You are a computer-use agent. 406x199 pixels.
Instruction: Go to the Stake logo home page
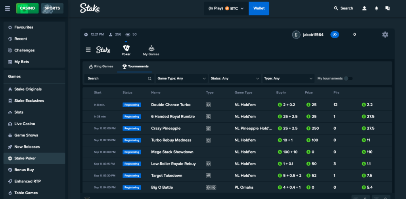90,8
